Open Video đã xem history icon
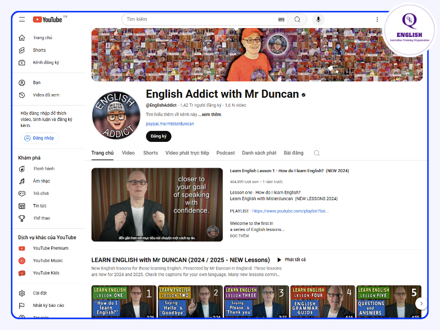The width and height of the screenshot is (440, 330). pos(22,95)
